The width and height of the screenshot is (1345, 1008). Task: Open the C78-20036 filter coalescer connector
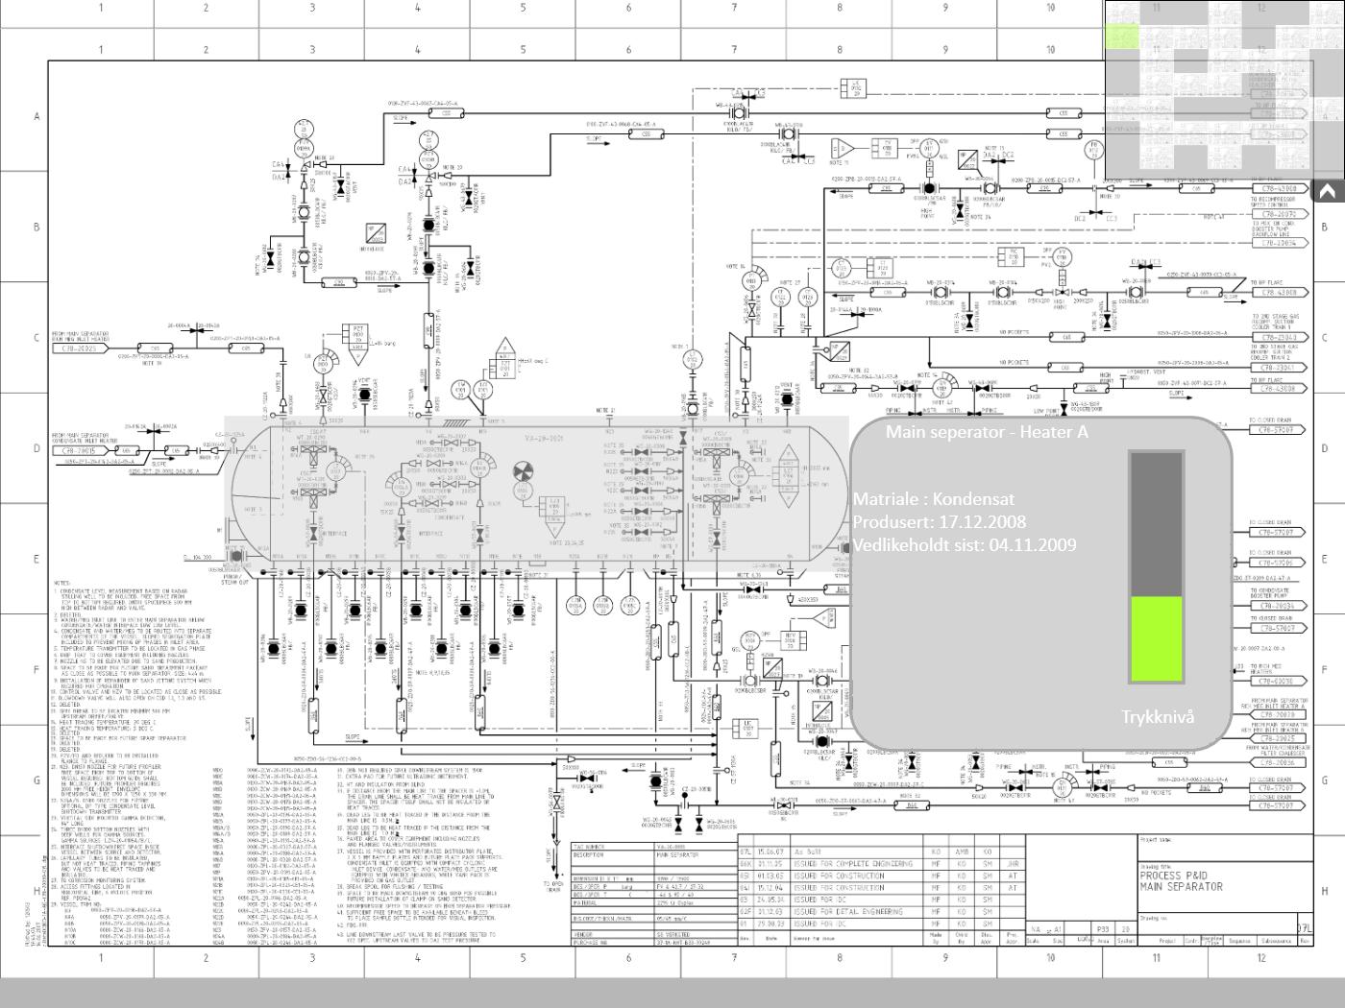[1279, 763]
